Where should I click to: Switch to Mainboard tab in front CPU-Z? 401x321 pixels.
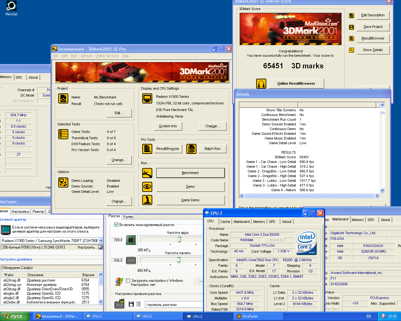point(242,222)
